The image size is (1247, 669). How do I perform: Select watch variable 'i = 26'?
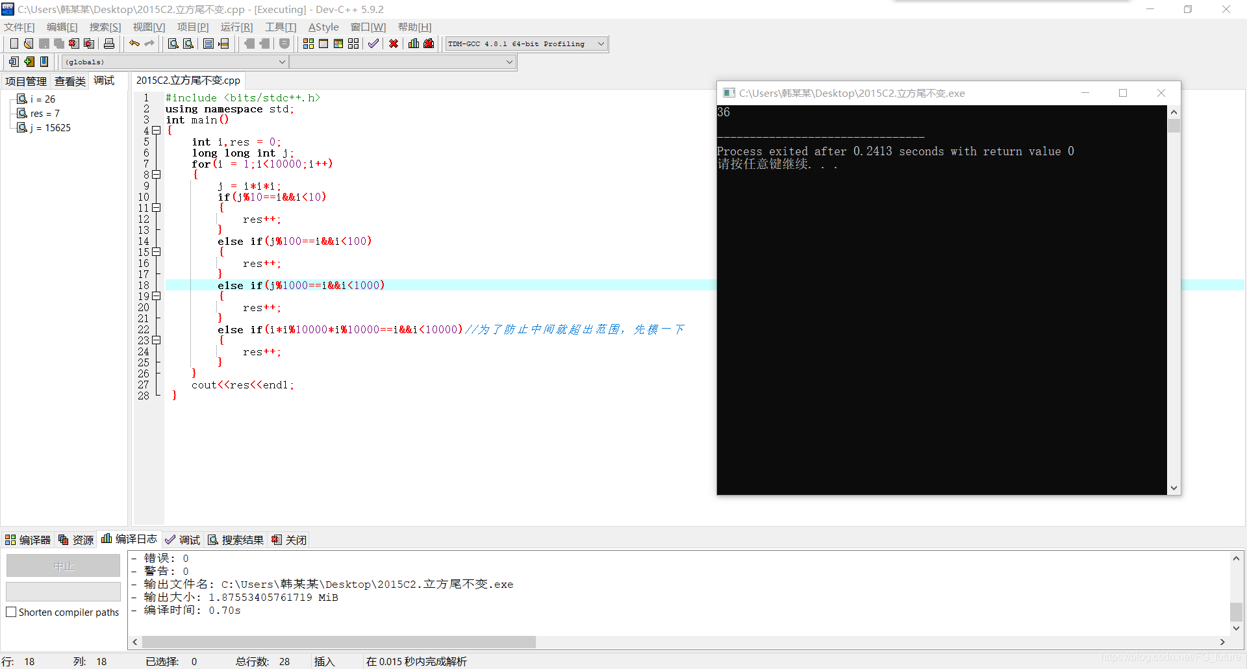(x=43, y=99)
